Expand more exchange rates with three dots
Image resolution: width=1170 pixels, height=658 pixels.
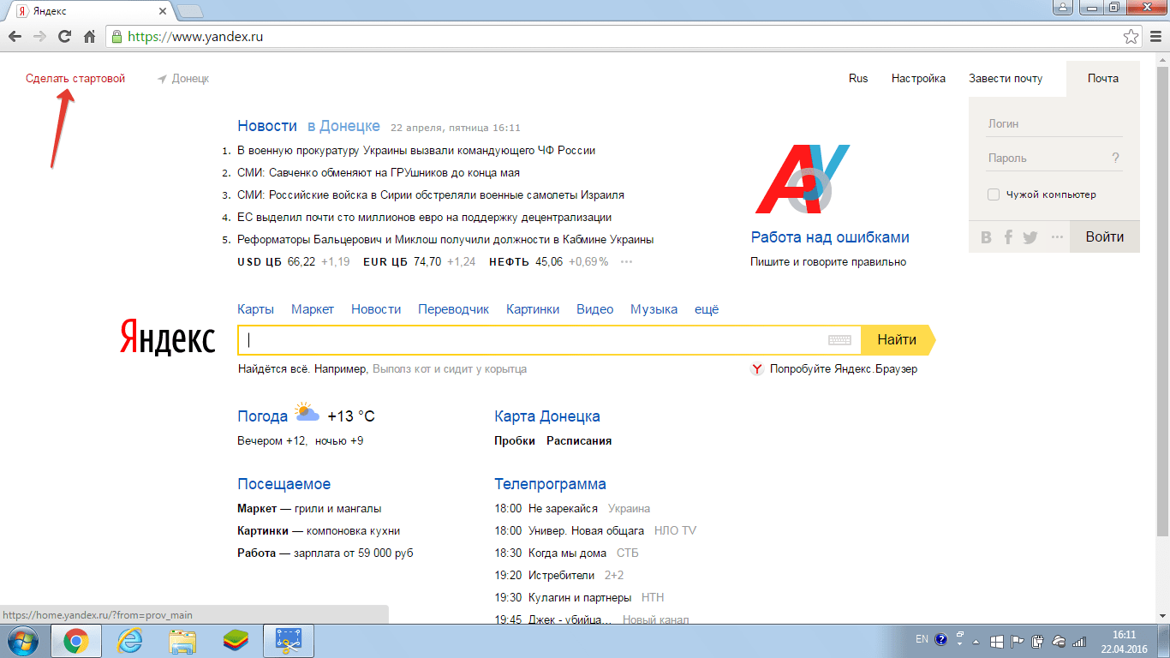(x=626, y=262)
